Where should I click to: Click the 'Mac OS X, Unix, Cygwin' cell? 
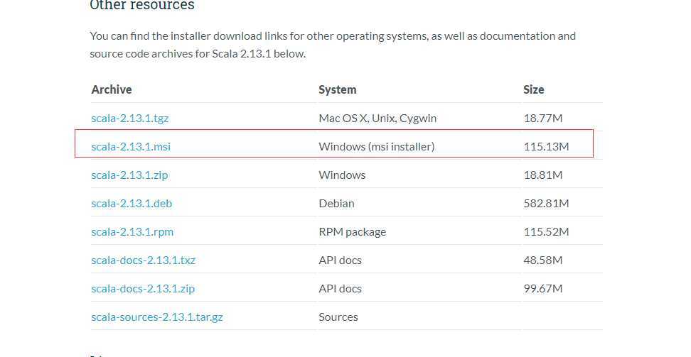tap(377, 119)
